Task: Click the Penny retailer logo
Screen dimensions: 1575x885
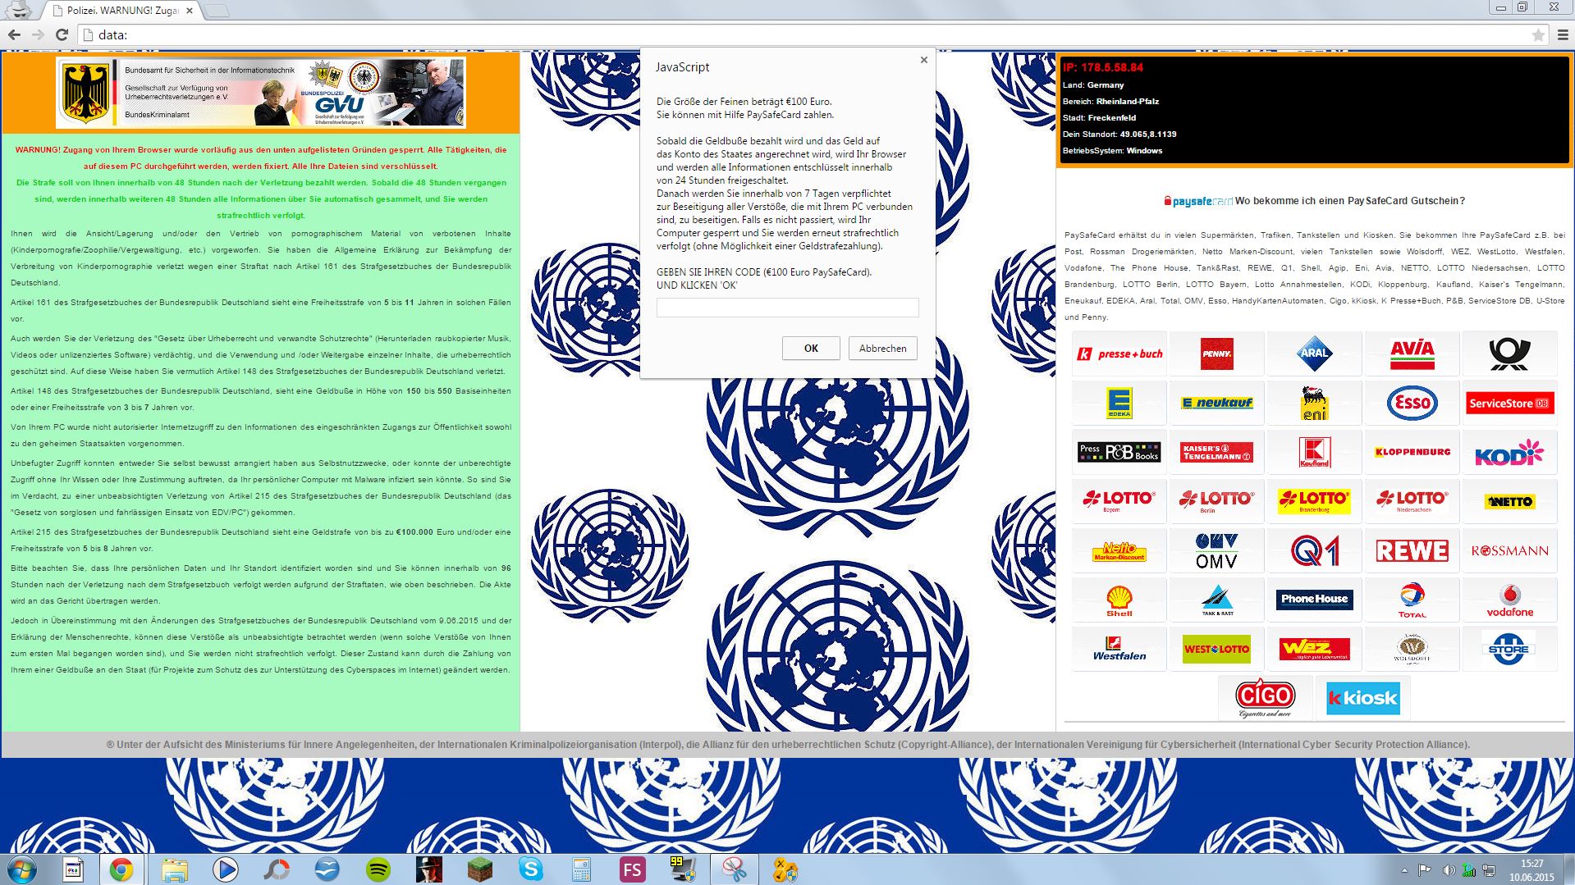Action: [x=1216, y=354]
